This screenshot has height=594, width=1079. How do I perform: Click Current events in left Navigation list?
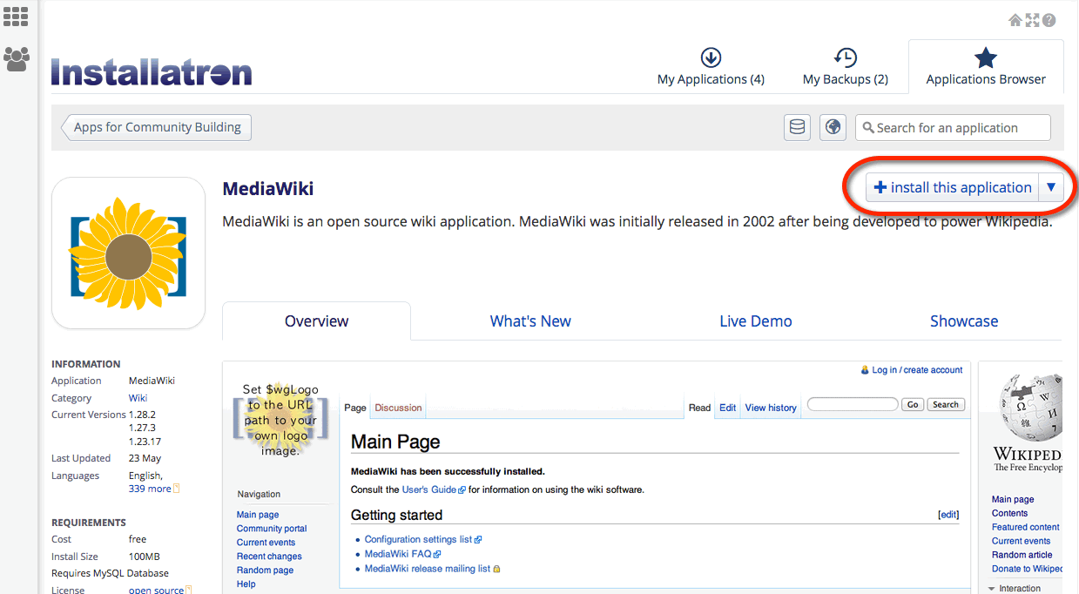[x=266, y=543]
